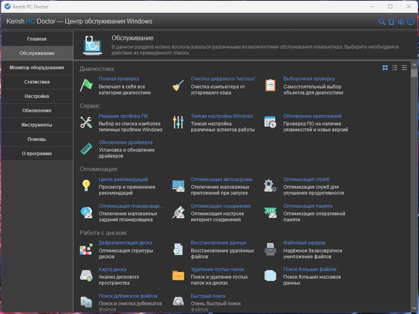Select the Обслуживание sidebar tab
The image size is (419, 314).
[37, 53]
